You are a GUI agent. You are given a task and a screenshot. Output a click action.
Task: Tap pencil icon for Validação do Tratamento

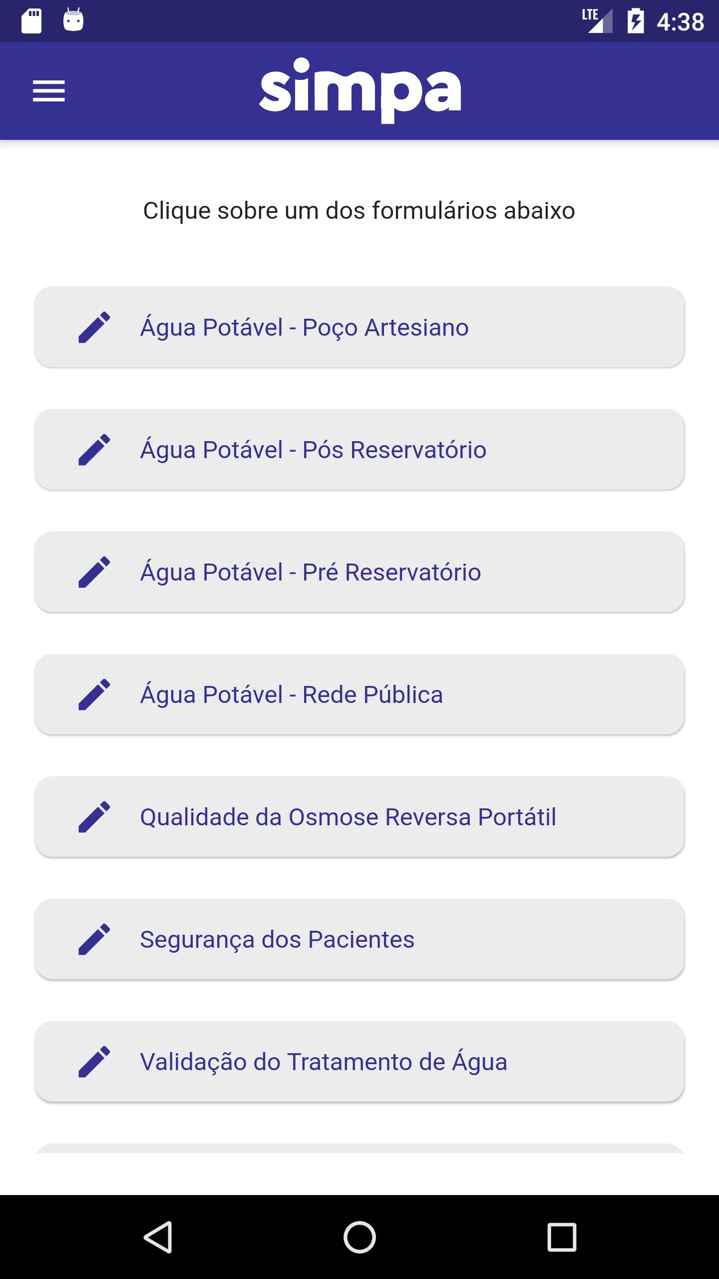pyautogui.click(x=94, y=1062)
